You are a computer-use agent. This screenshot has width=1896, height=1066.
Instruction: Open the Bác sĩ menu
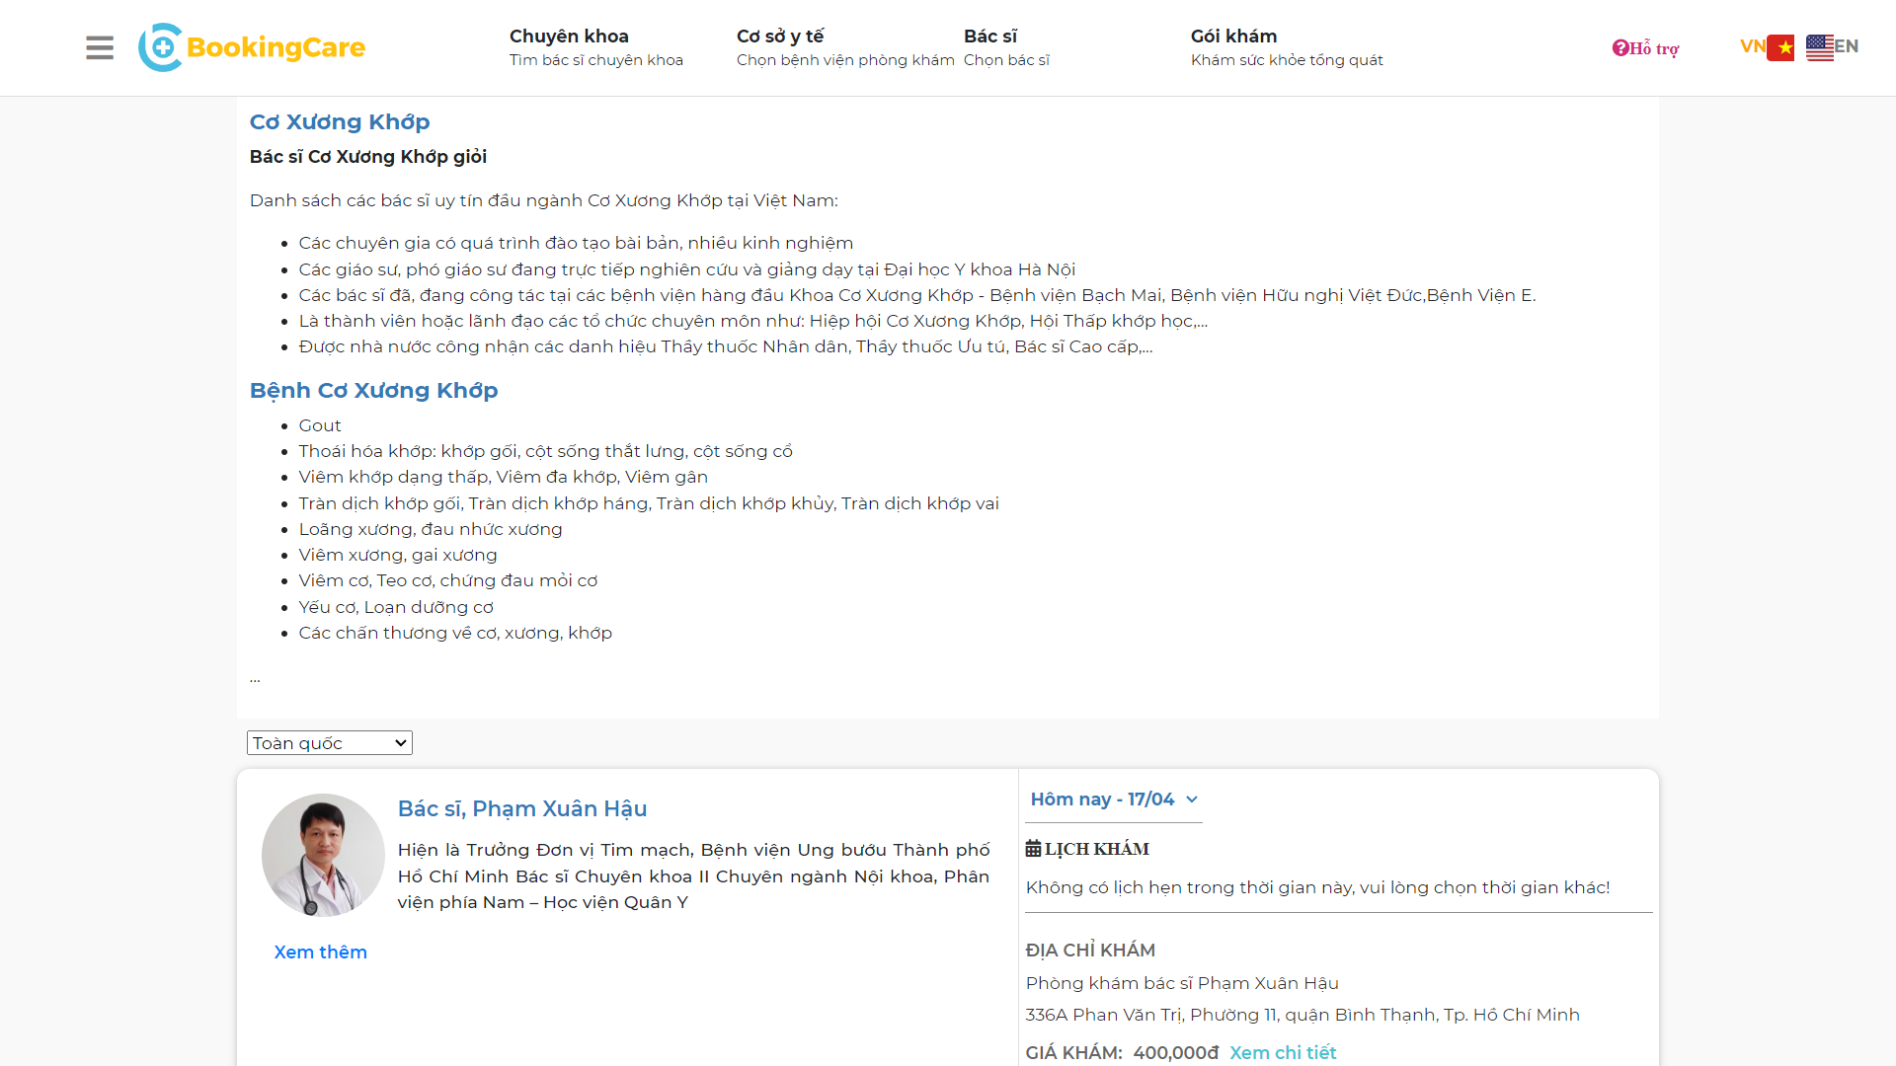(990, 36)
